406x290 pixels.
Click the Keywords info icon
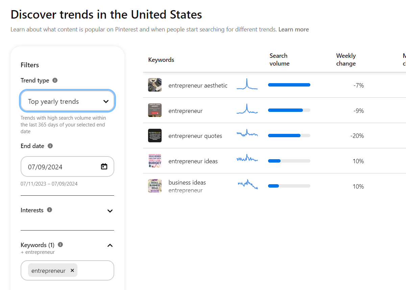(60, 245)
